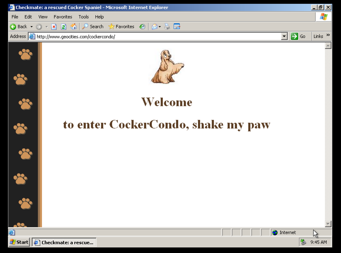Open the Tools menu
341x253 pixels.
[x=83, y=17]
